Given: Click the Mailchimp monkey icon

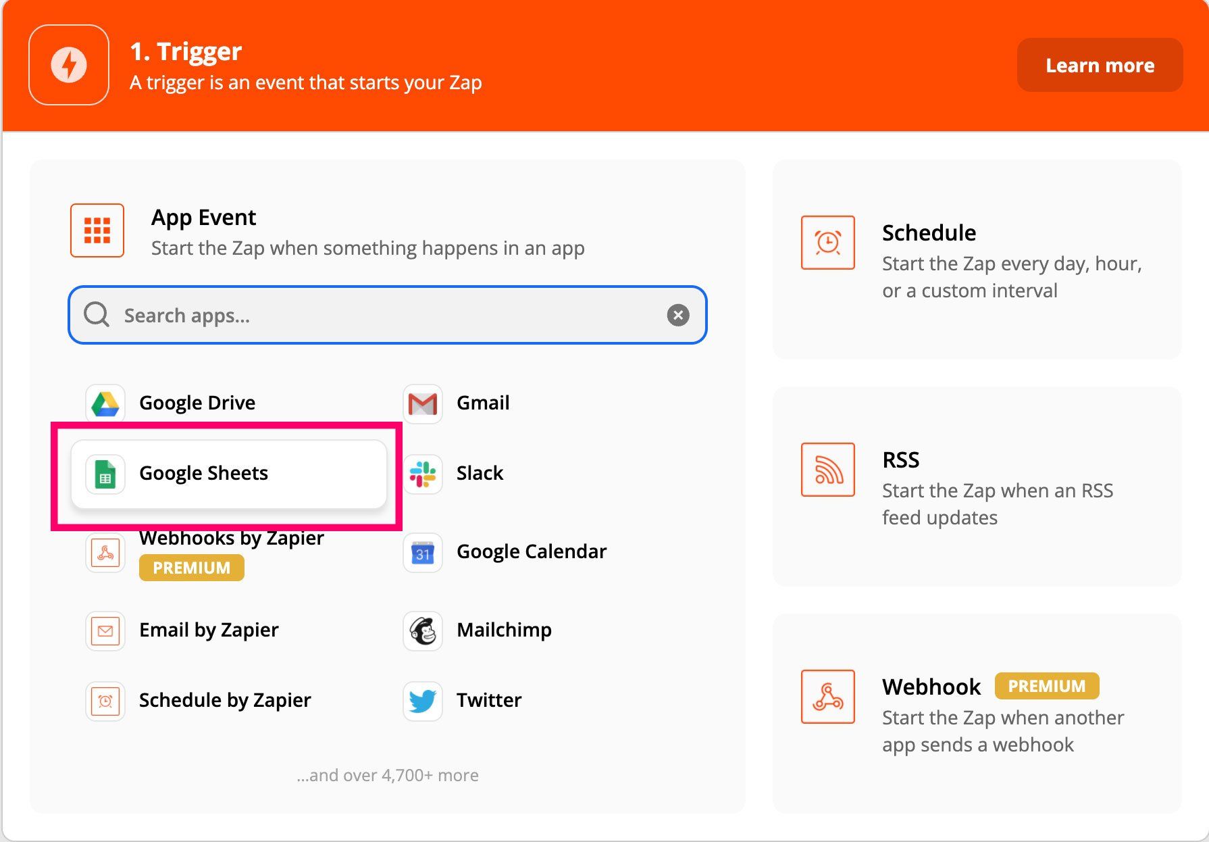Looking at the screenshot, I should [x=423, y=630].
